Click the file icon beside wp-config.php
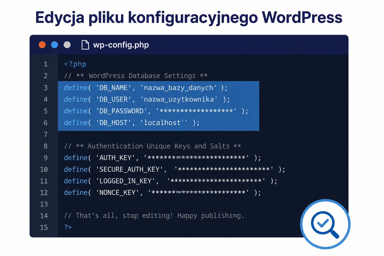 pyautogui.click(x=85, y=45)
